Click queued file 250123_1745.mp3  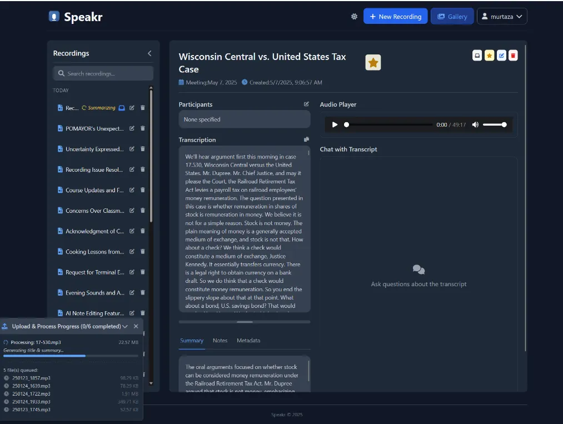pyautogui.click(x=31, y=410)
